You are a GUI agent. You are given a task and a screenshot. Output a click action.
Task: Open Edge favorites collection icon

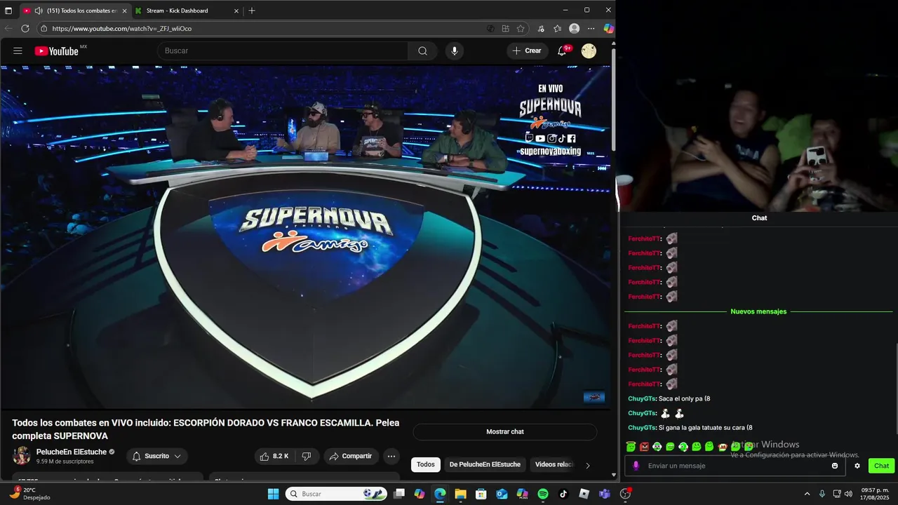pos(557,29)
